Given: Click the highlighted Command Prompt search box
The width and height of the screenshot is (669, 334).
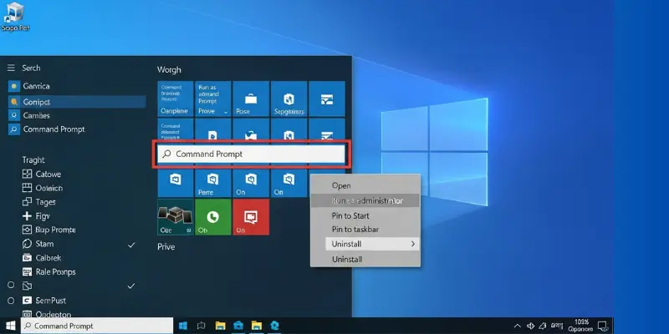Looking at the screenshot, I should pyautogui.click(x=251, y=154).
